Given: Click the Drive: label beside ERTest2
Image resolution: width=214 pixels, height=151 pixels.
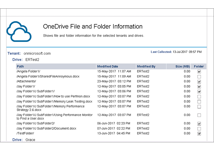Looking at the screenshot, I should point(17,60).
